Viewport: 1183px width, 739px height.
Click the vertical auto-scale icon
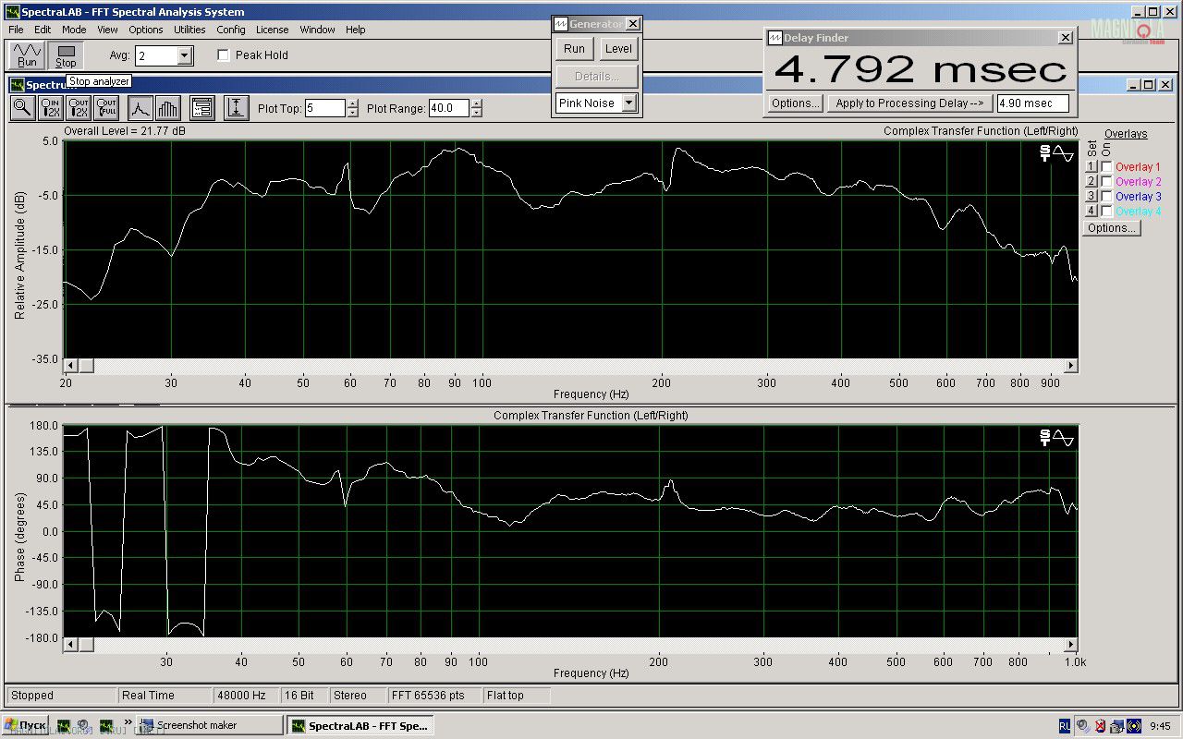[x=236, y=108]
